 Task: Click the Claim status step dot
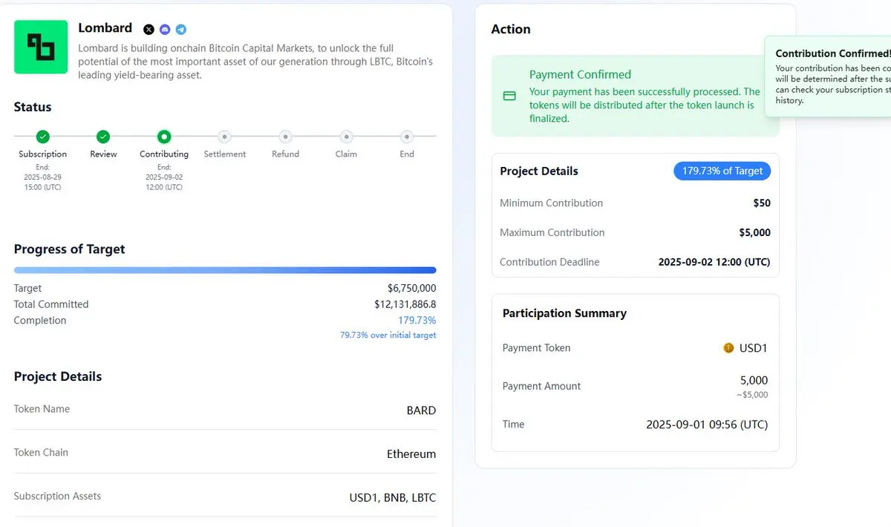pos(346,137)
